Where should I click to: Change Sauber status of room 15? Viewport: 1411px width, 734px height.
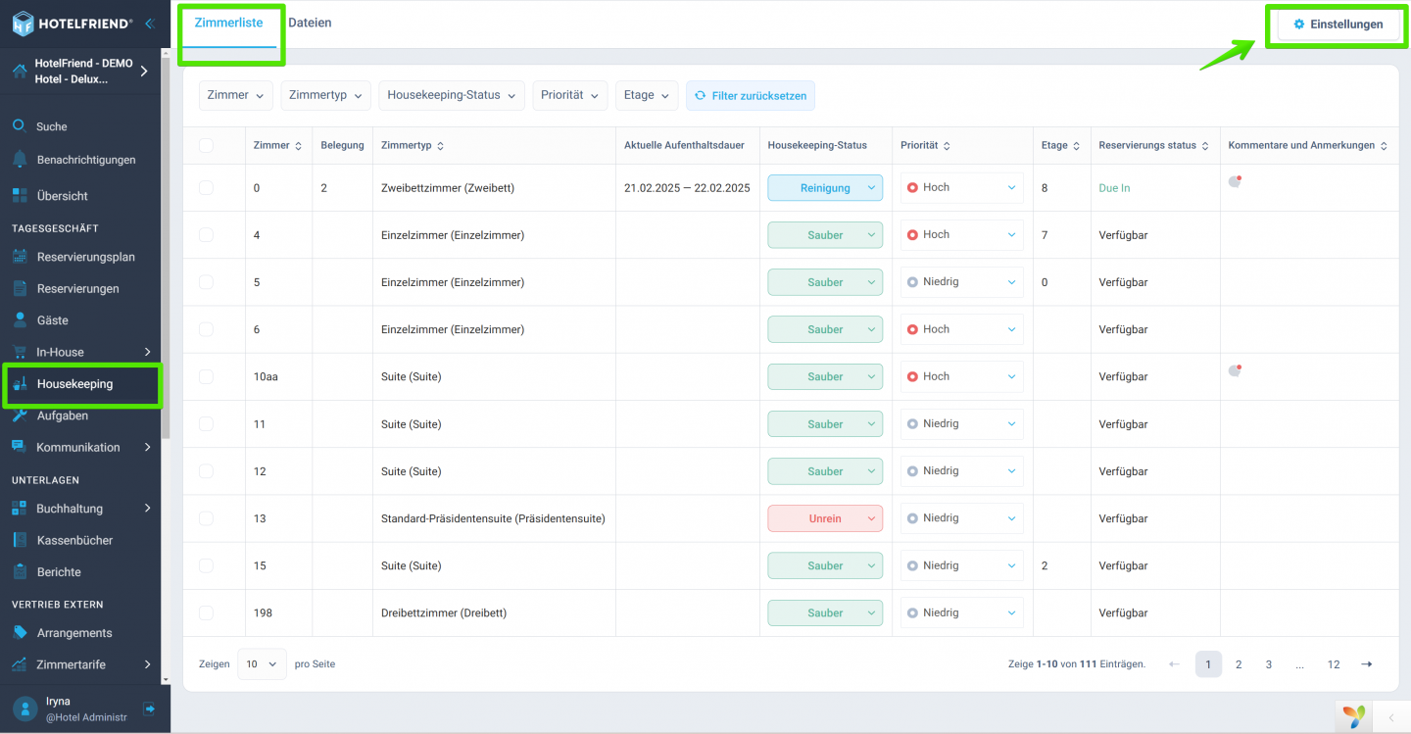pyautogui.click(x=825, y=565)
